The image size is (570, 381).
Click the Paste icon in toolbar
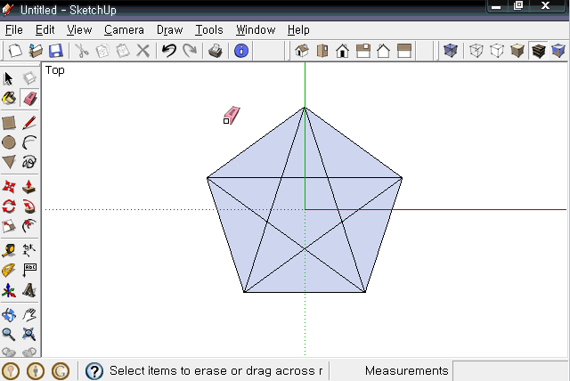[123, 51]
